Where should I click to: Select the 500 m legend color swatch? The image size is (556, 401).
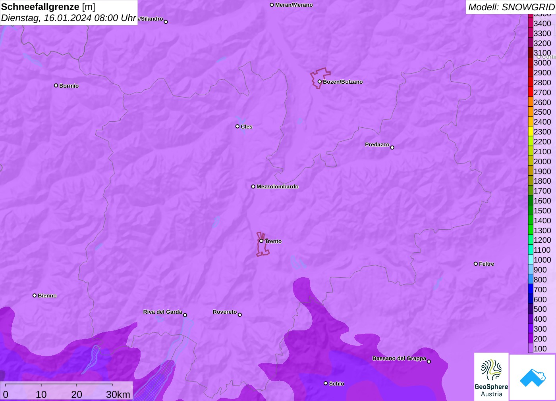[x=531, y=309]
